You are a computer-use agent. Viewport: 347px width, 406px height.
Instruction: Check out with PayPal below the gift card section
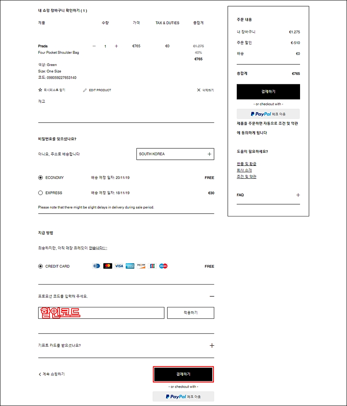[x=183, y=396]
